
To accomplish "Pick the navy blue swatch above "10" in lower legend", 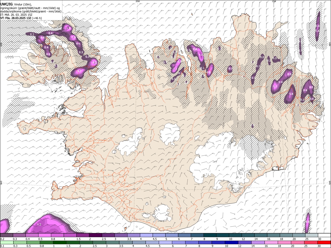I will (231, 243).
